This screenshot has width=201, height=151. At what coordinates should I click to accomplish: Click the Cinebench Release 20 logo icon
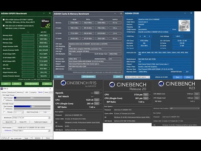pos(112,84)
